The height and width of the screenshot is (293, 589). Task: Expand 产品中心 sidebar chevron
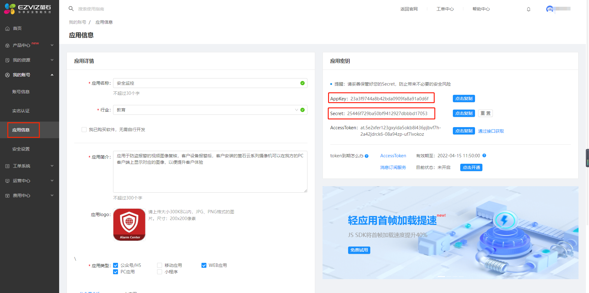click(52, 45)
